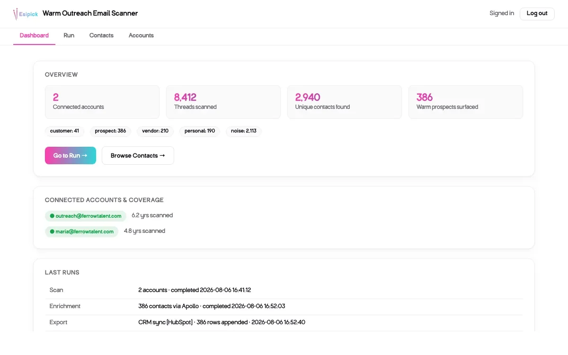The image size is (568, 355).
Task: Select the Threads scanned stat card
Action: pyautogui.click(x=223, y=102)
